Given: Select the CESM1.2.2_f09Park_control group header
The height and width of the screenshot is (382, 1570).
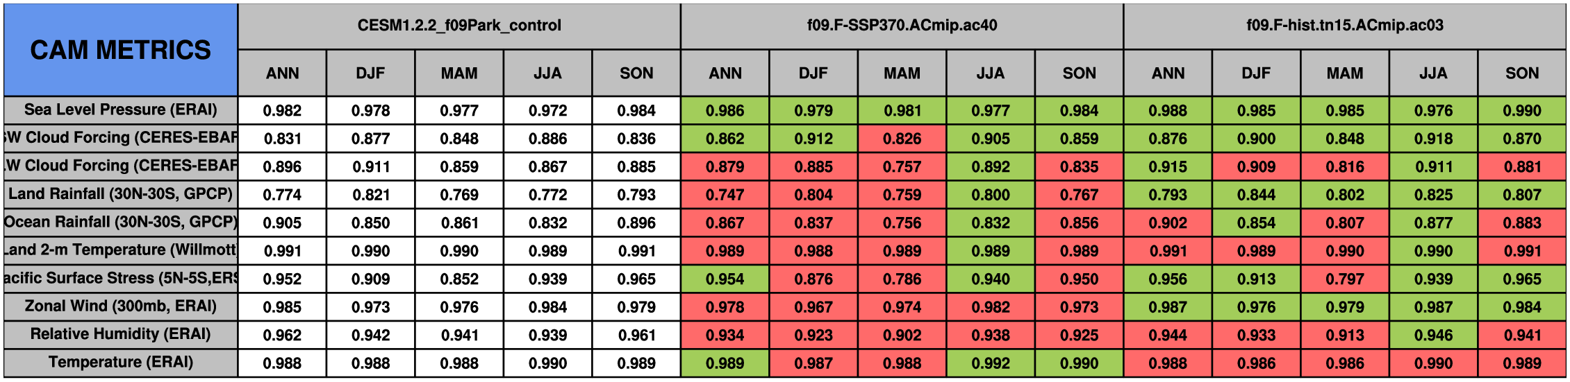Looking at the screenshot, I should (x=459, y=26).
